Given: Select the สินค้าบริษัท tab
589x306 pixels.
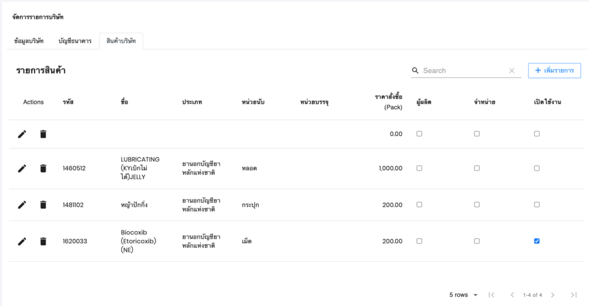Looking at the screenshot, I should (121, 41).
